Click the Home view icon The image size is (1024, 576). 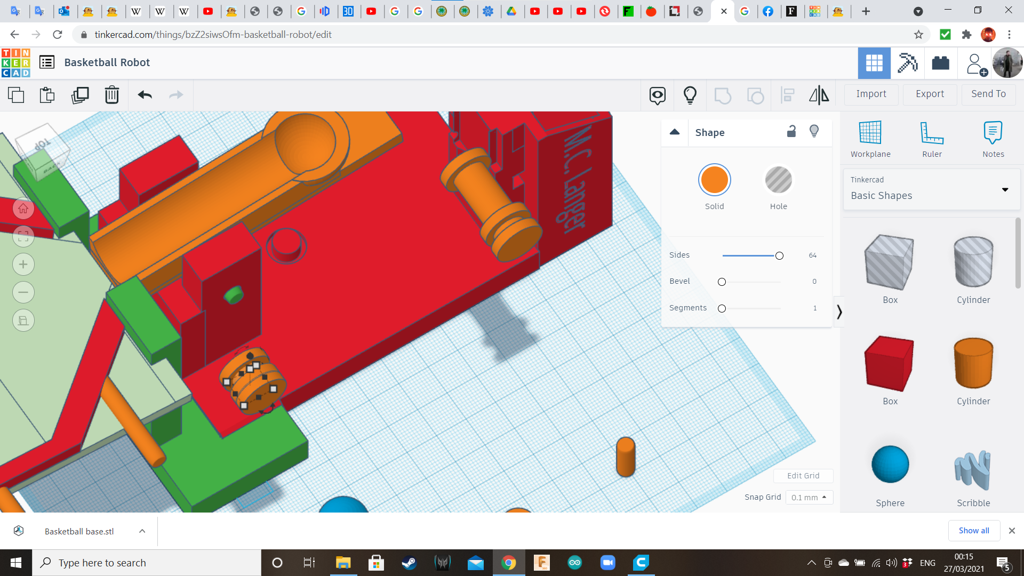(23, 209)
